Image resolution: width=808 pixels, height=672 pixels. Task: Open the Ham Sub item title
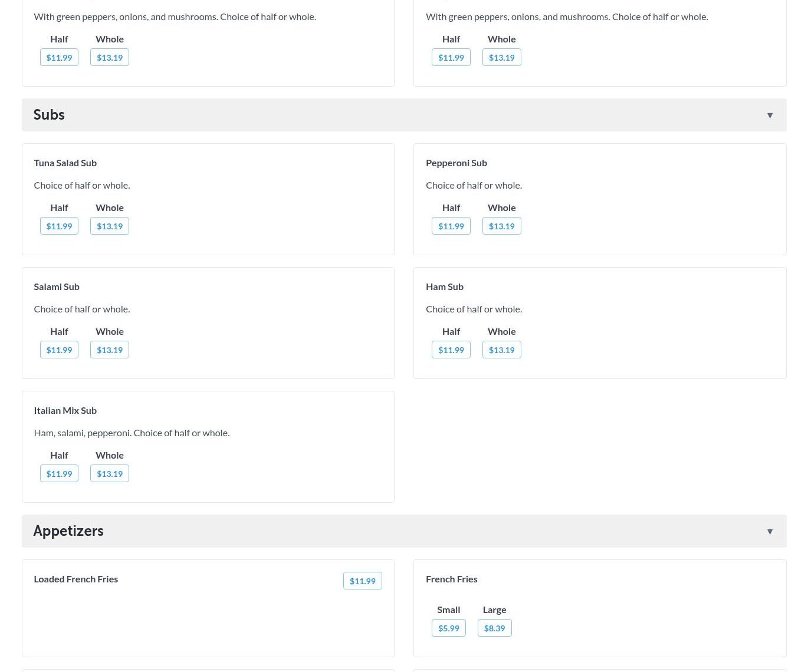click(445, 286)
